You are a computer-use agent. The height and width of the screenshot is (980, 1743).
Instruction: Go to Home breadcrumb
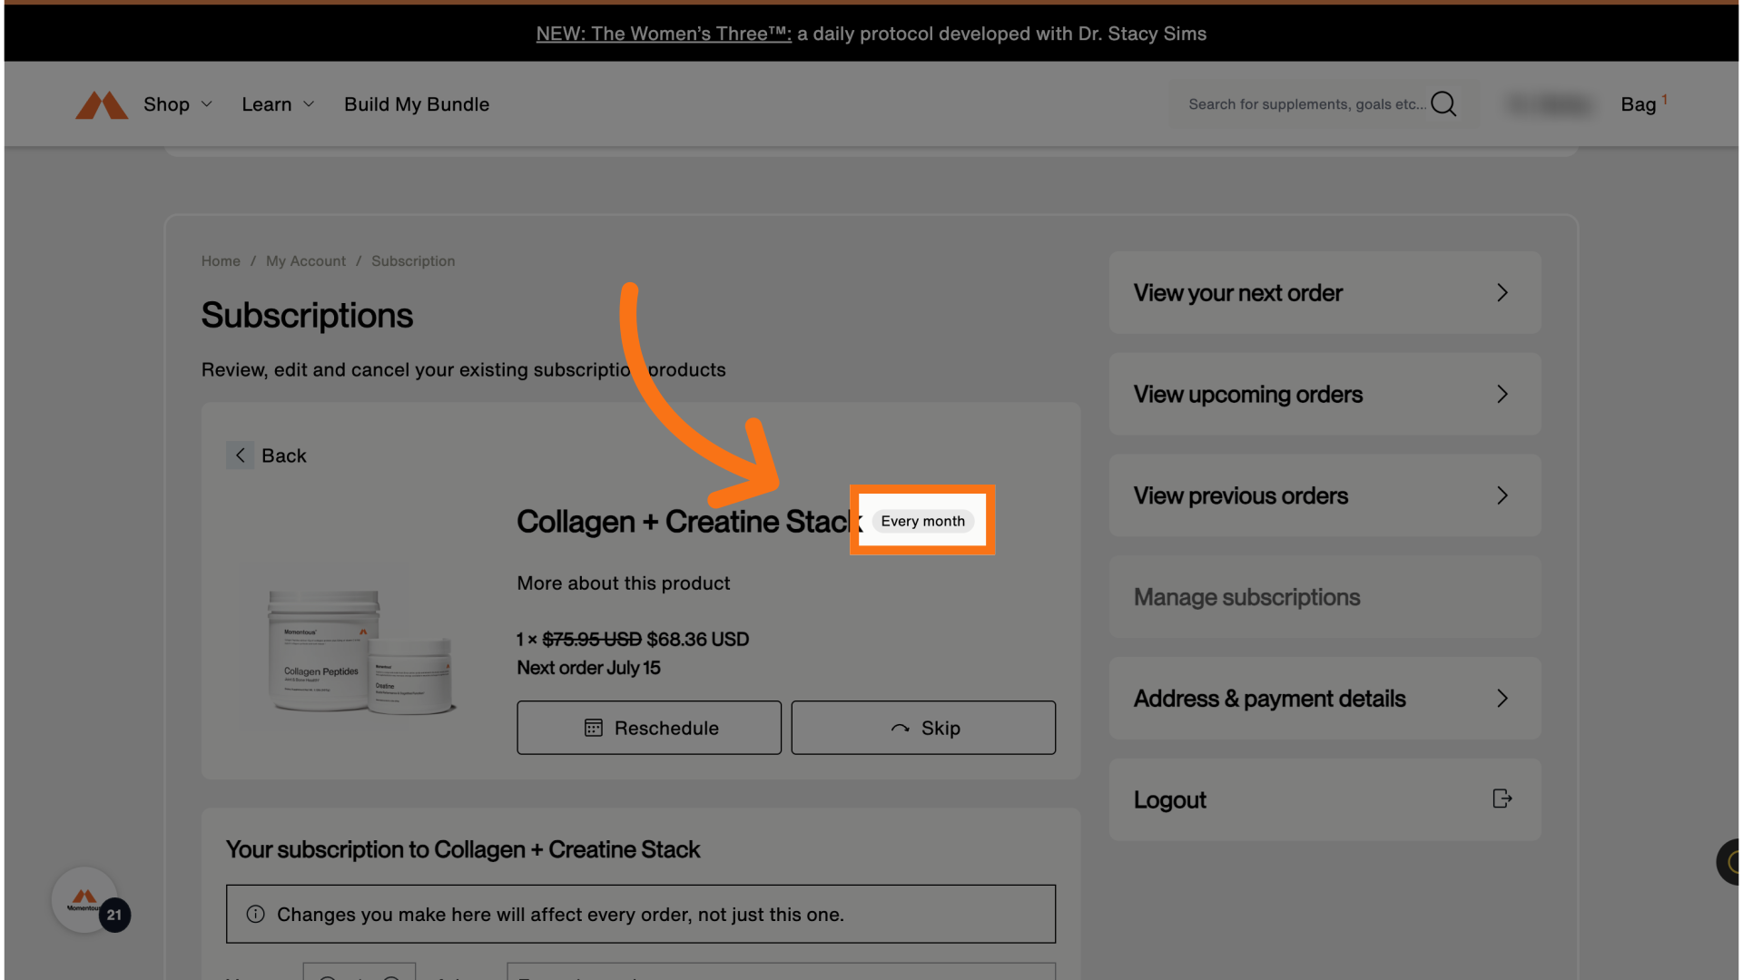pos(221,261)
